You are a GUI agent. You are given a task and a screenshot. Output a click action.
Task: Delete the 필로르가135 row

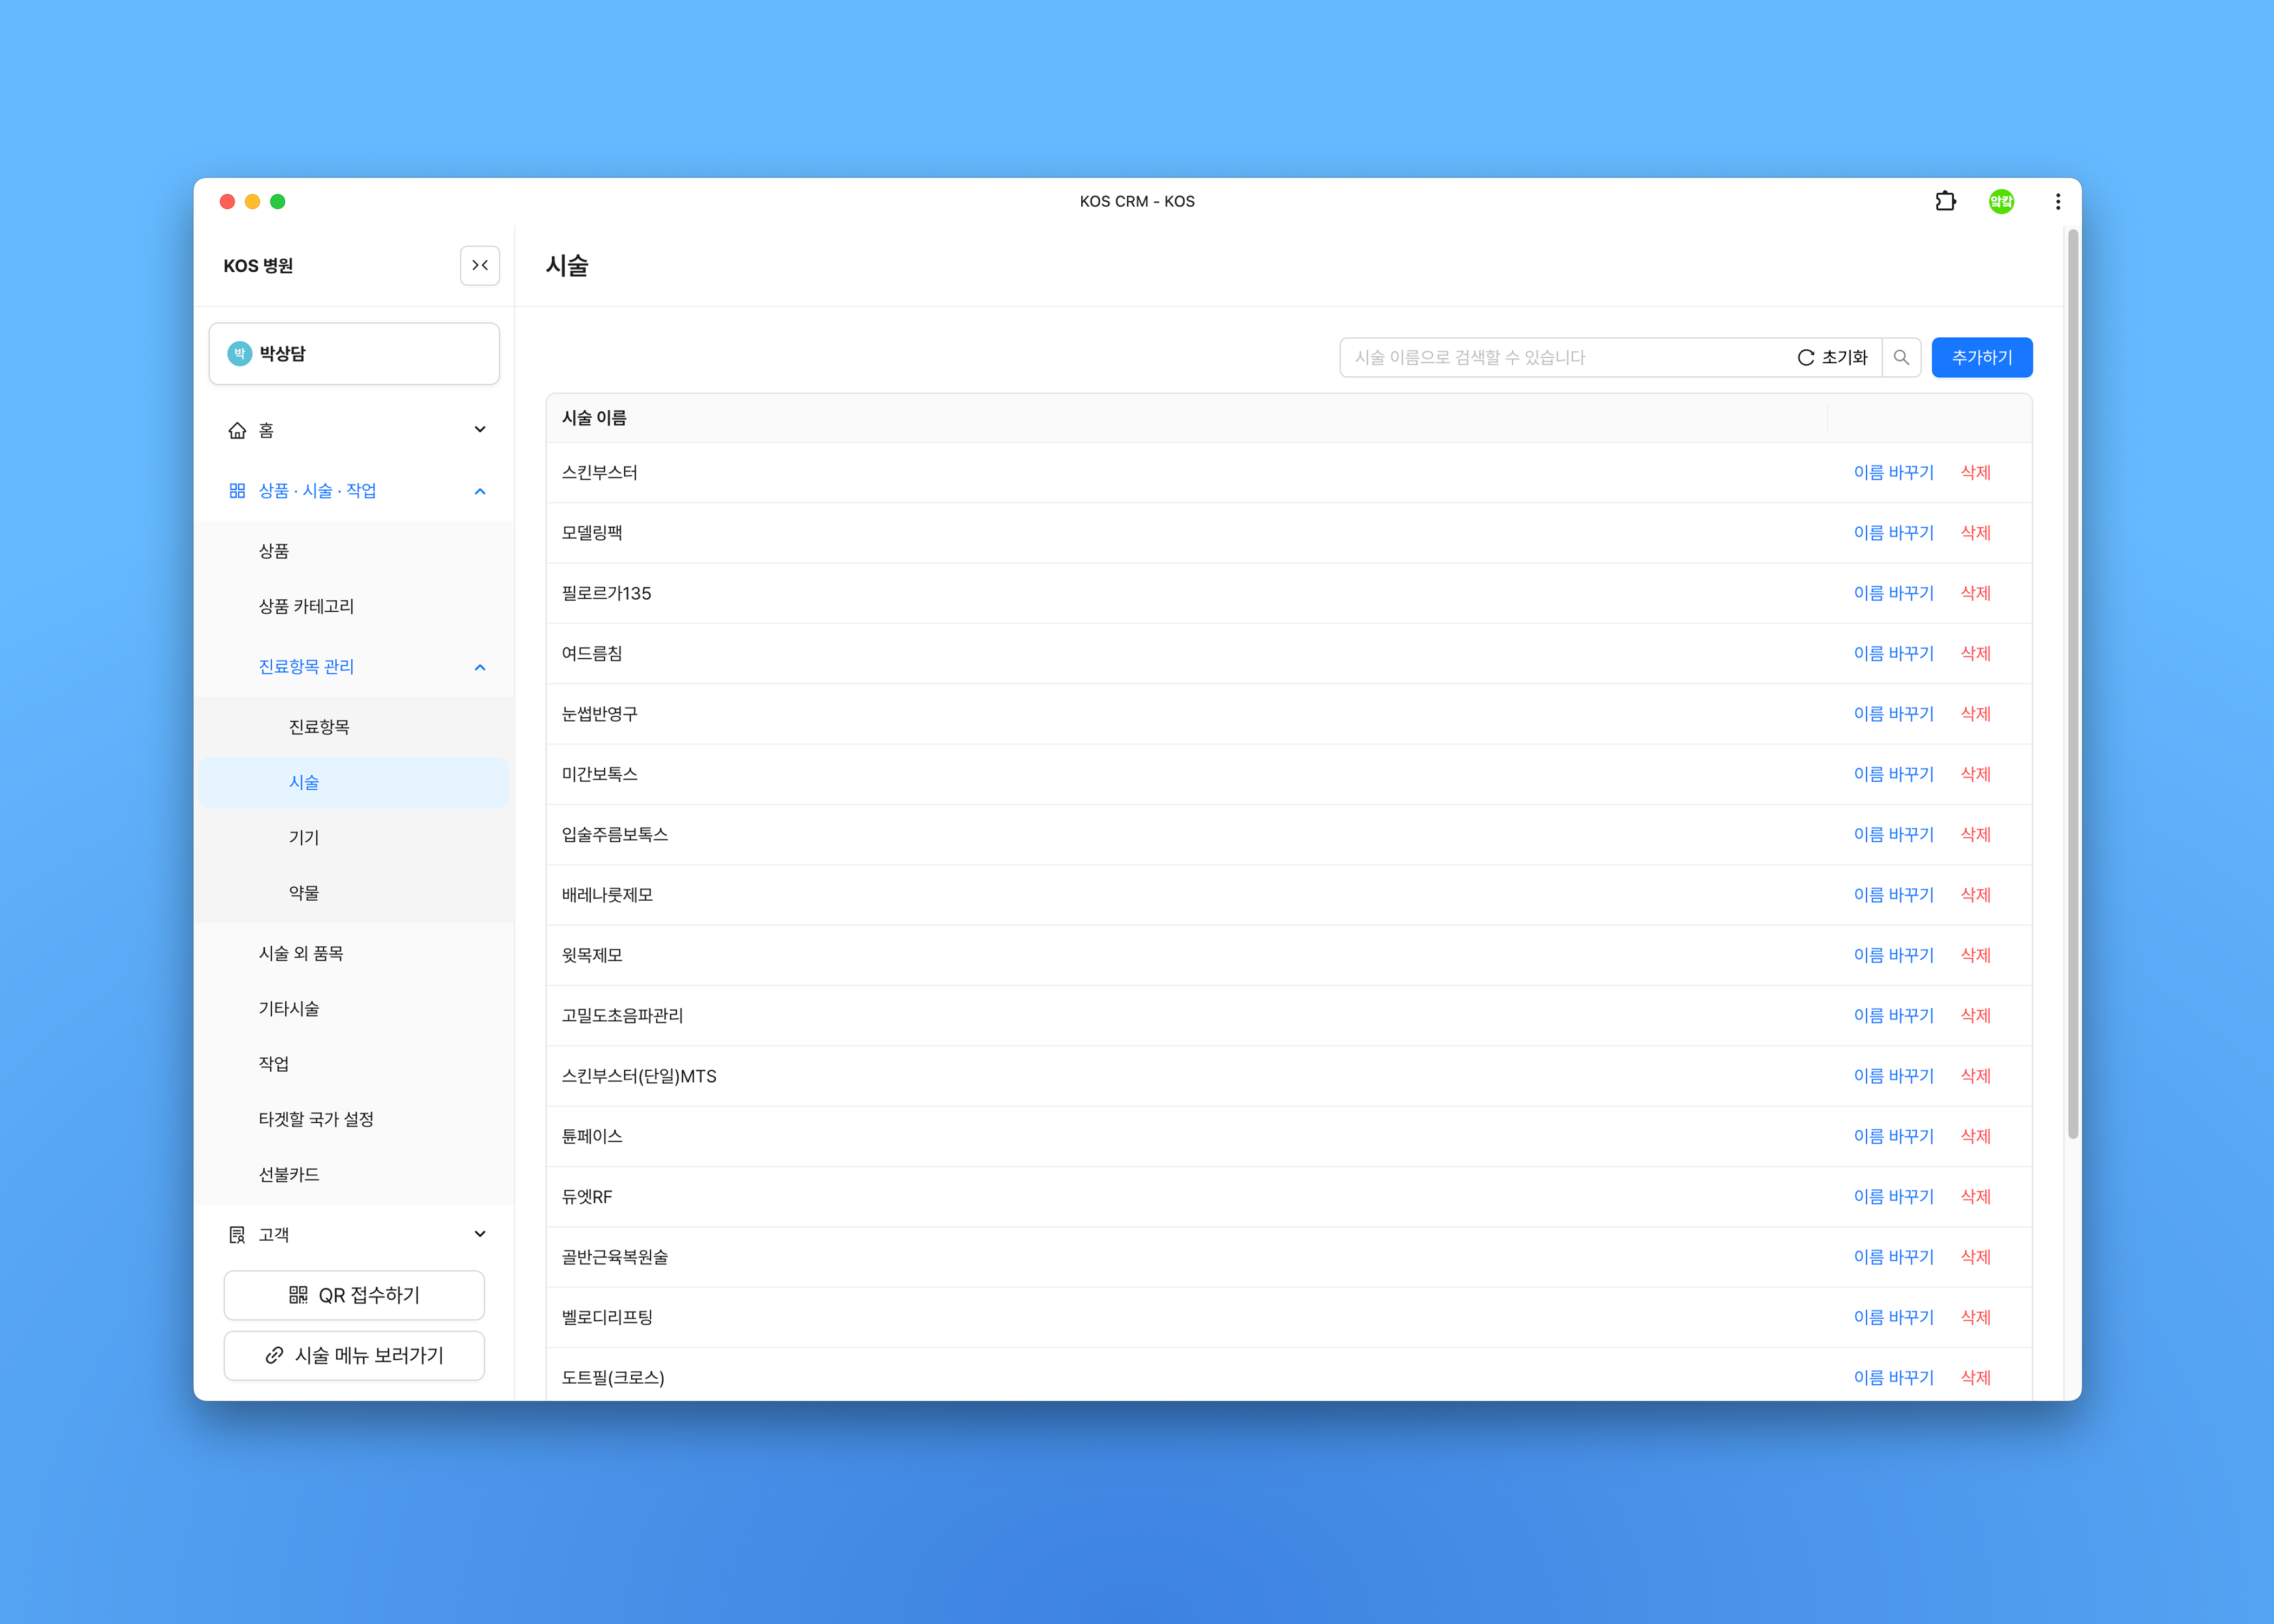tap(1976, 593)
